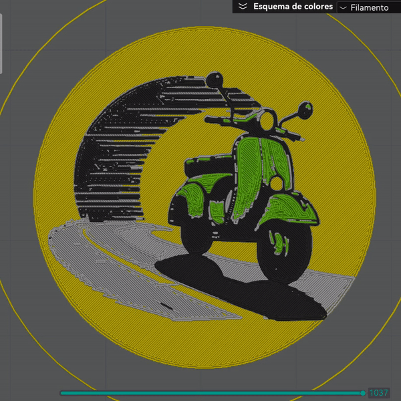The image size is (401, 401).
Task: Click the scooter's right round mirror
Action: (305, 107)
